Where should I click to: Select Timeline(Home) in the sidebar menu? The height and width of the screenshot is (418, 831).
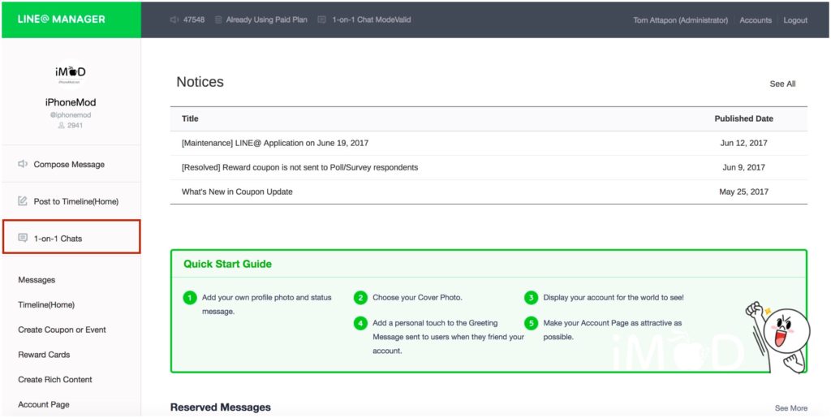click(x=46, y=305)
